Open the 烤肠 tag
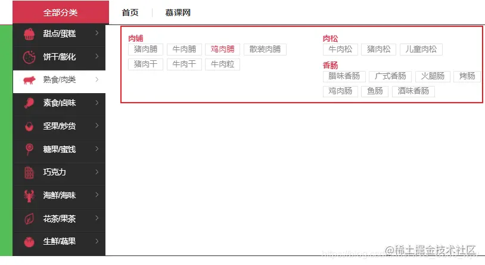The width and height of the screenshot is (485, 265). (x=467, y=76)
